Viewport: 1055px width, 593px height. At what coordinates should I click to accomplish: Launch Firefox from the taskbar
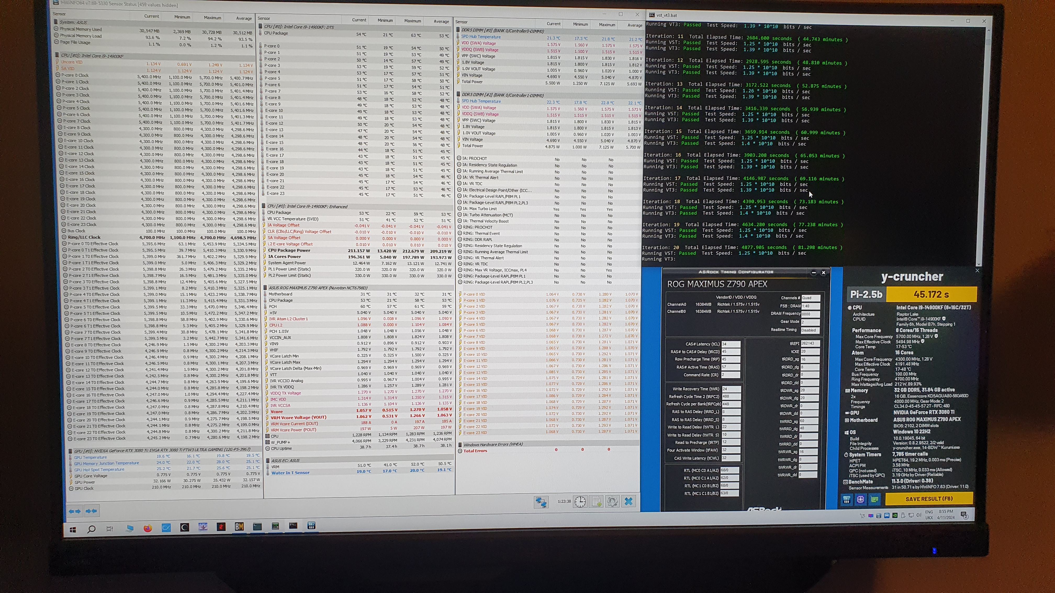pyautogui.click(x=148, y=528)
